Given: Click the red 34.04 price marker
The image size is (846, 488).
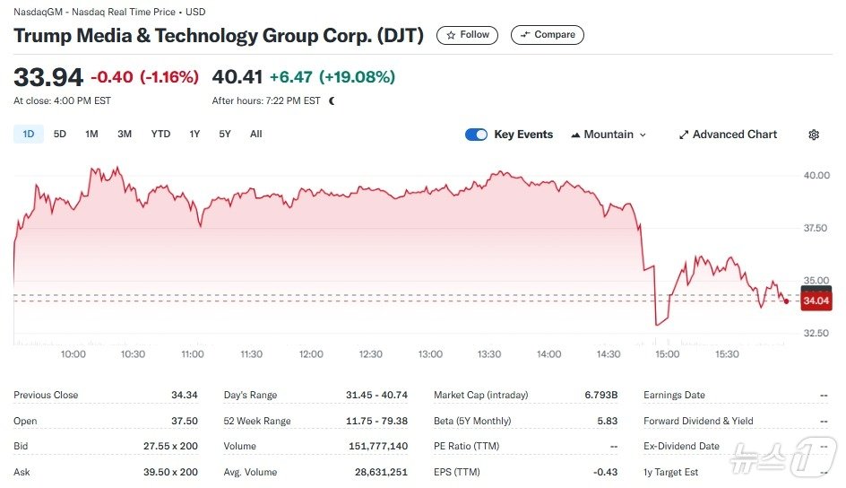Looking at the screenshot, I should [x=816, y=301].
